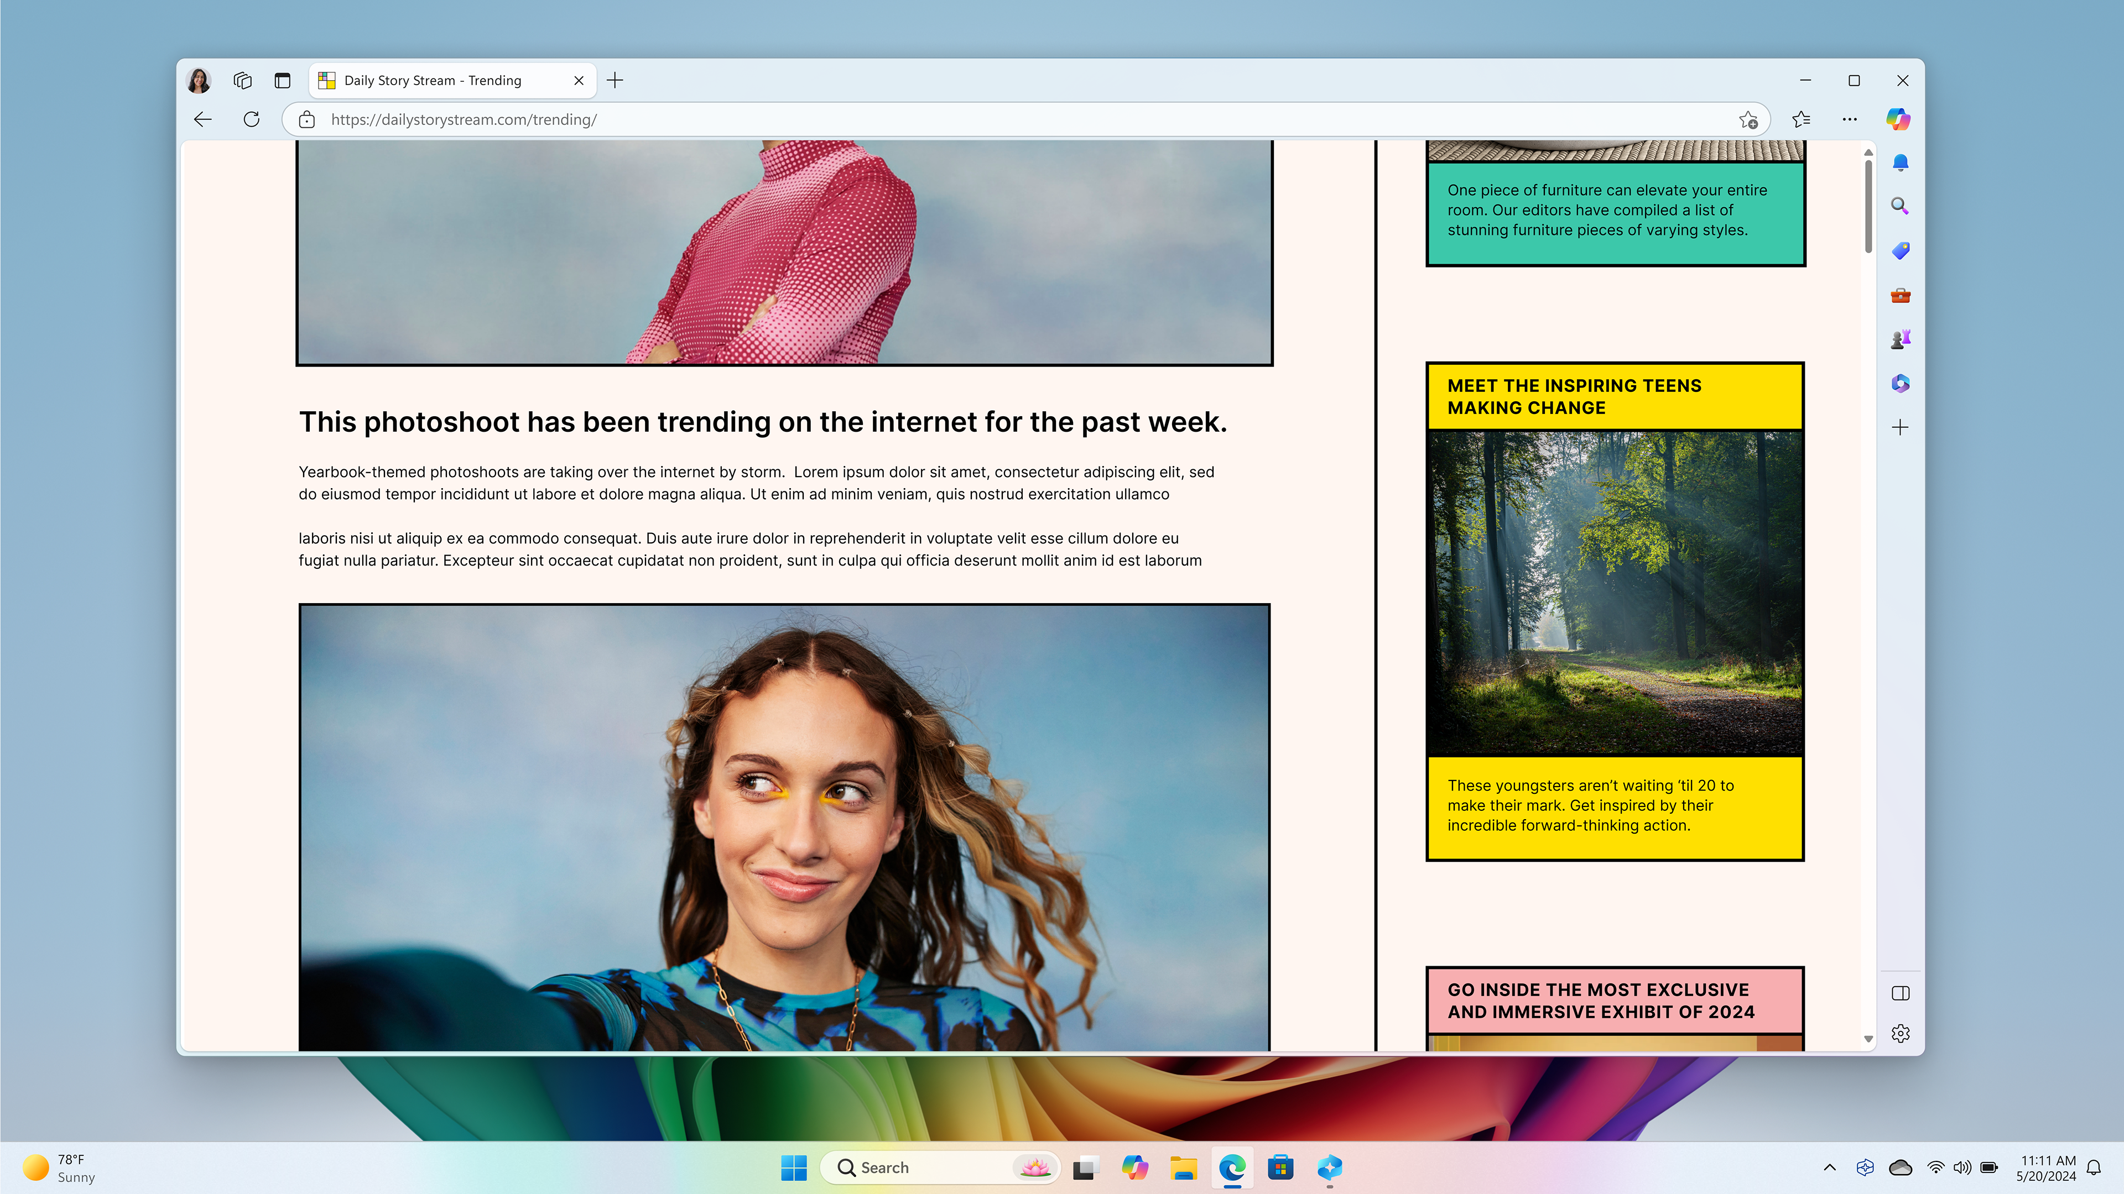This screenshot has height=1194, width=2124.
Task: Open battery status tray icon
Action: [x=1989, y=1167]
